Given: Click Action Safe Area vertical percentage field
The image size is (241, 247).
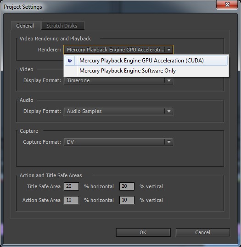Looking at the screenshot, I should pyautogui.click(x=127, y=200).
